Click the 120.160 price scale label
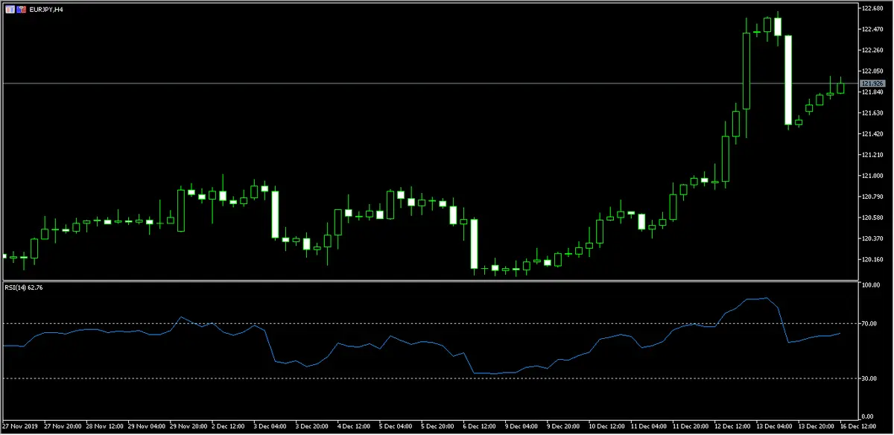 (x=872, y=259)
